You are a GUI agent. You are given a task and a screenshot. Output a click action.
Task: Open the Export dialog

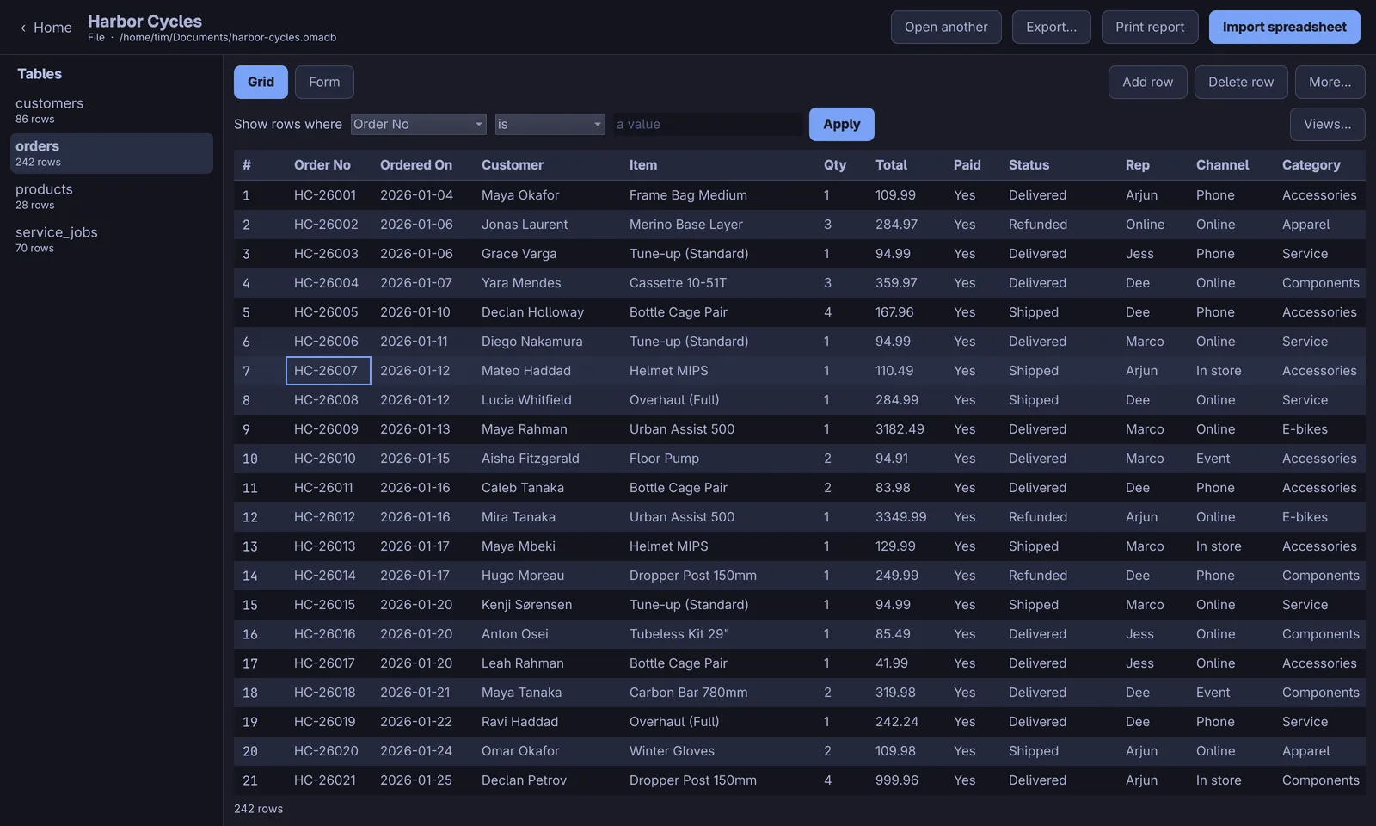coord(1051,27)
